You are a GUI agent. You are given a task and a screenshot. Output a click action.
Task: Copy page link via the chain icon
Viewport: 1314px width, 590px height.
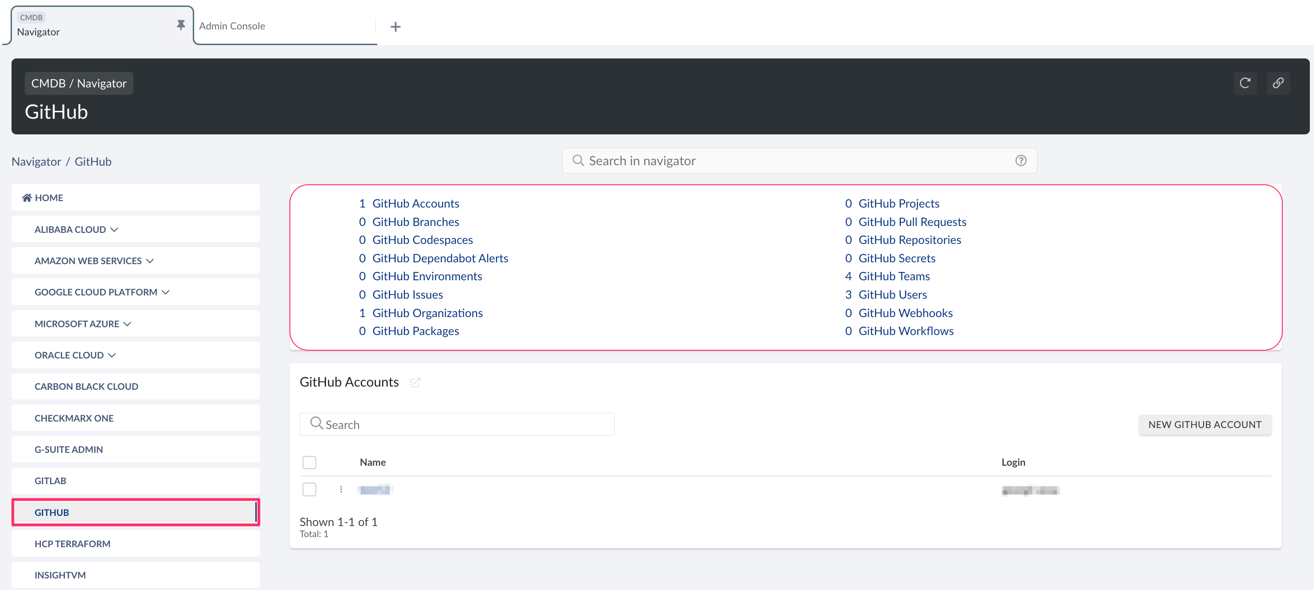(1278, 83)
